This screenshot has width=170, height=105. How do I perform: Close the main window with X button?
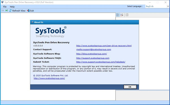[x=165, y=2]
